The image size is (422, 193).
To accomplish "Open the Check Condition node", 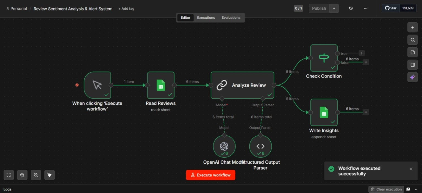I will [324, 58].
